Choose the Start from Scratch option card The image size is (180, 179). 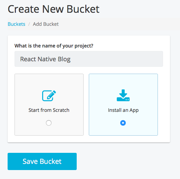click(49, 105)
